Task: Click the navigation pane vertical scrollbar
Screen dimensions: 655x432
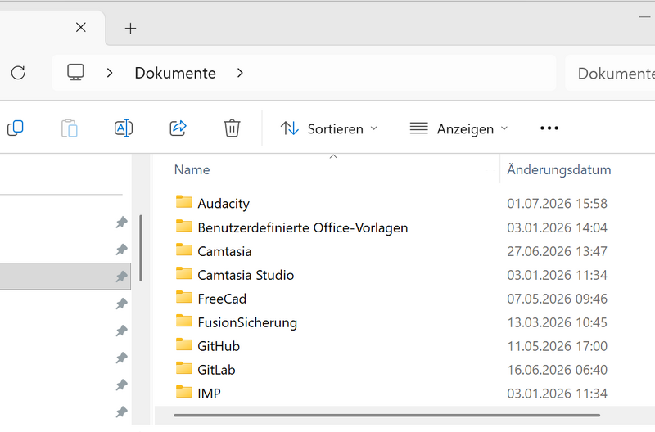Action: (141, 248)
